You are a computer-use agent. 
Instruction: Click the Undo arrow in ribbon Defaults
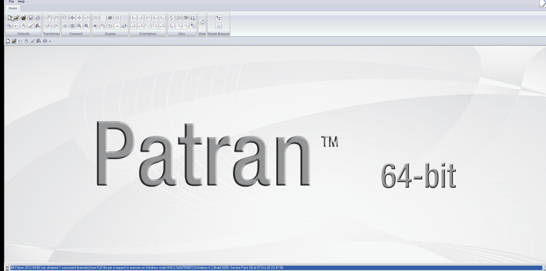pos(16,26)
